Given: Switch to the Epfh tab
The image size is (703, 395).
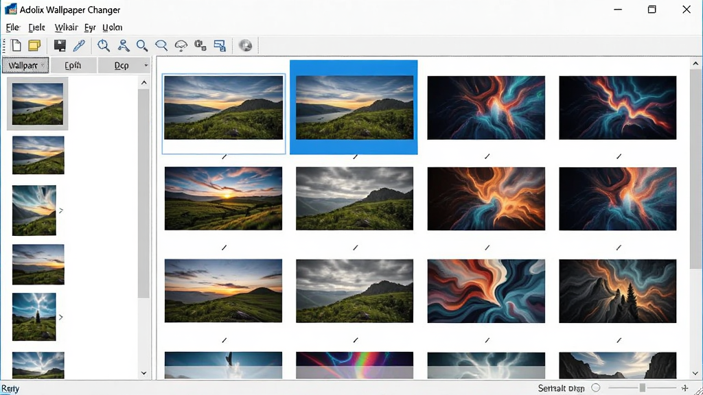Looking at the screenshot, I should [x=73, y=65].
